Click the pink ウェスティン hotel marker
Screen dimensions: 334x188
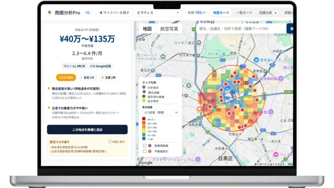(276, 154)
